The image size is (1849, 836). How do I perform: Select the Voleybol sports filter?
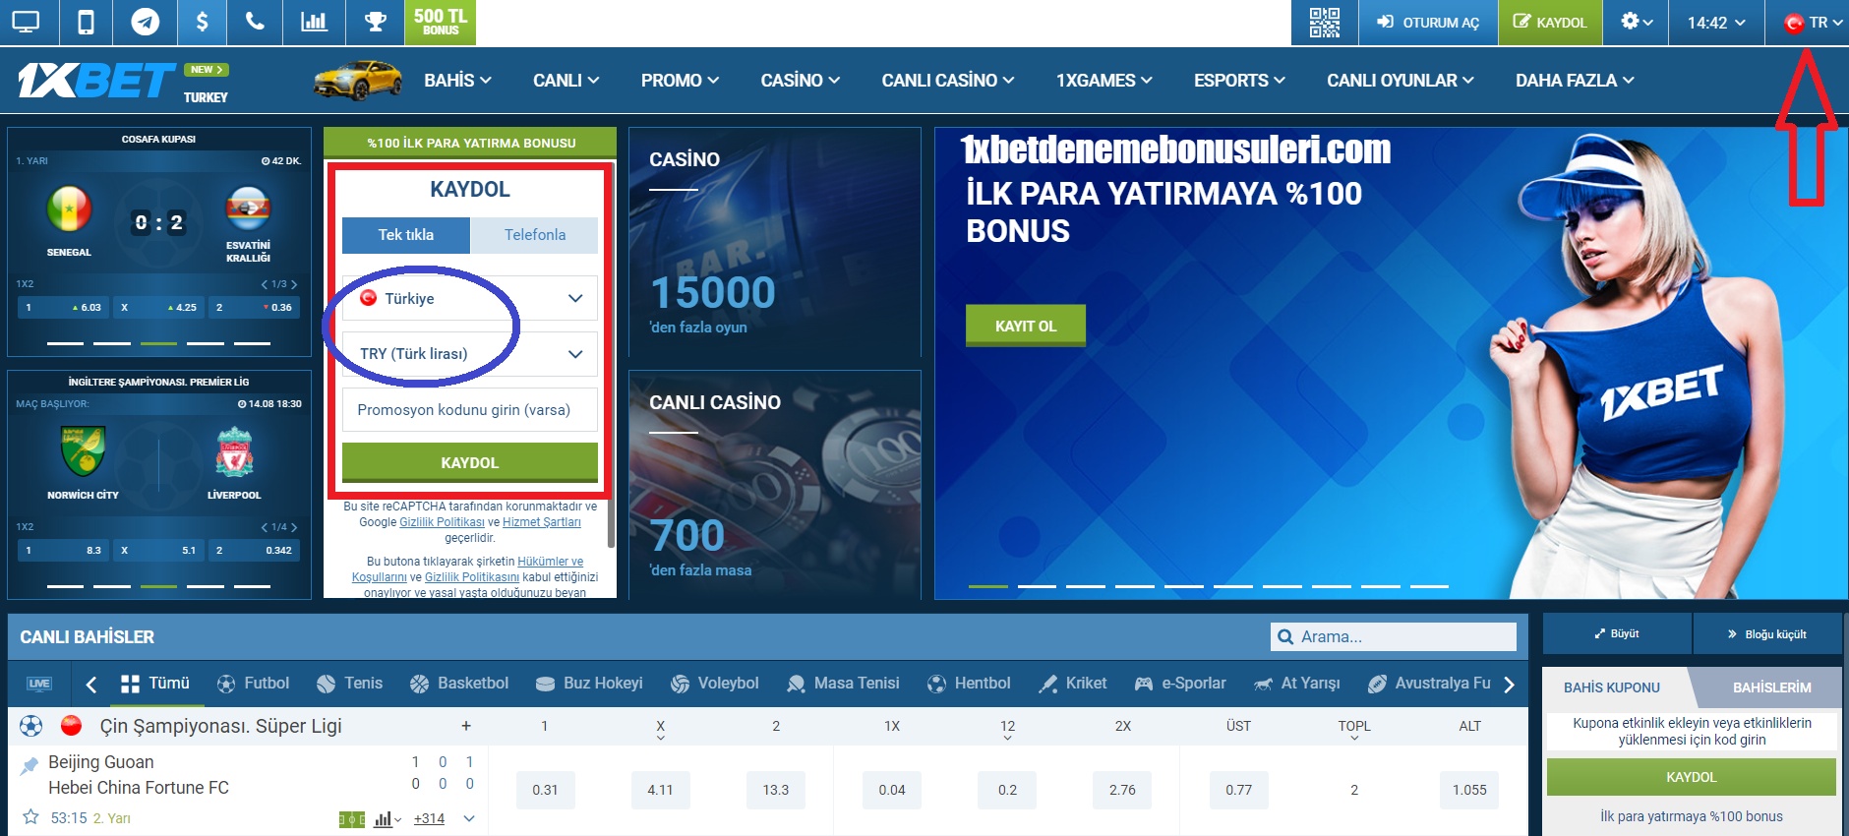click(x=715, y=684)
